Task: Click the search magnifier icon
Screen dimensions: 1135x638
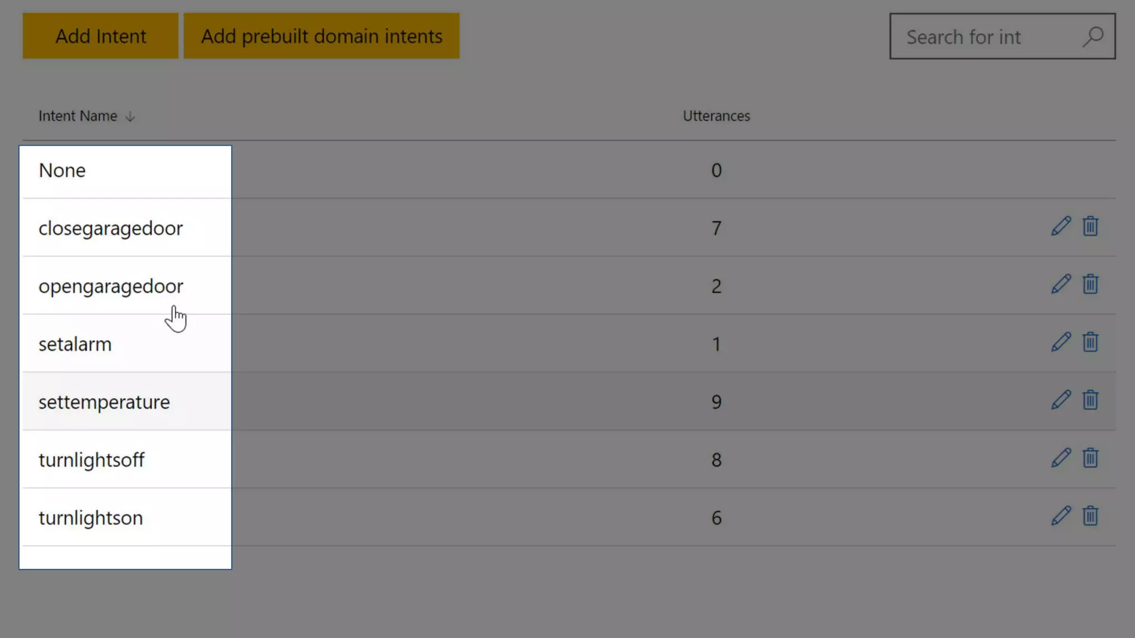Action: [1093, 37]
